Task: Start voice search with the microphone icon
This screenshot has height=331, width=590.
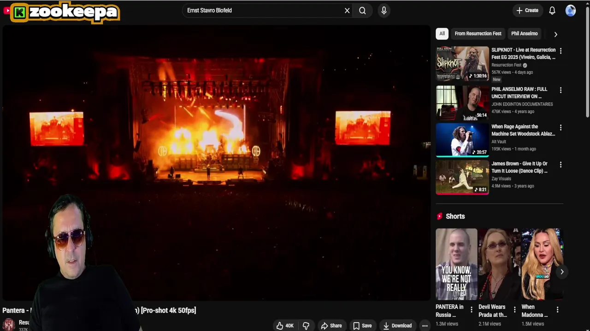Action: (384, 11)
